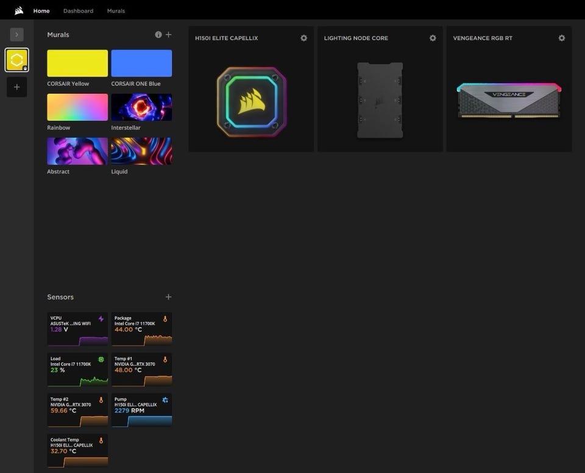This screenshot has width=585, height=473.
Task: Add a new mural with plus
Action: point(169,35)
